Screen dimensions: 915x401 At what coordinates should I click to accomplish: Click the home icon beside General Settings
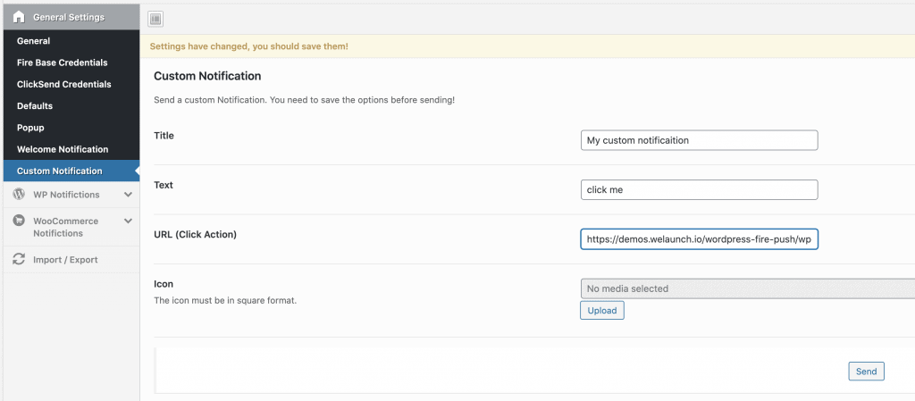click(x=18, y=17)
